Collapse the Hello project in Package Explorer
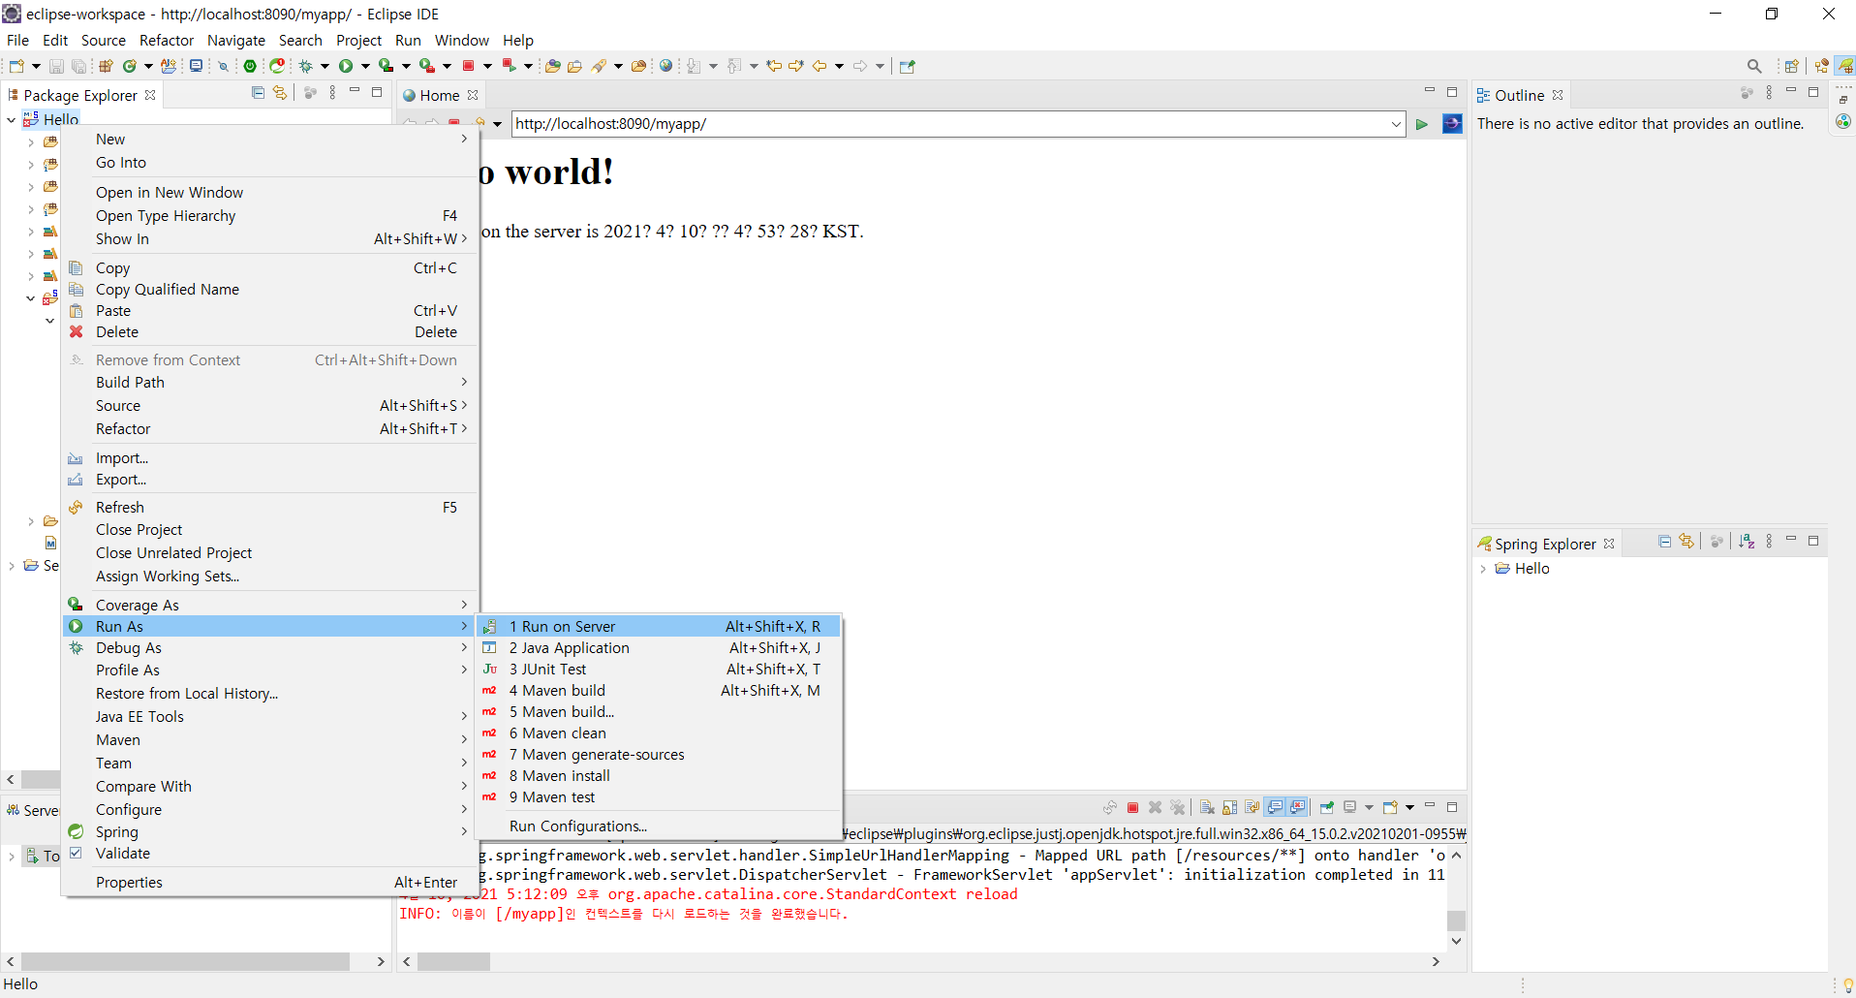The height and width of the screenshot is (998, 1856). coord(11,119)
